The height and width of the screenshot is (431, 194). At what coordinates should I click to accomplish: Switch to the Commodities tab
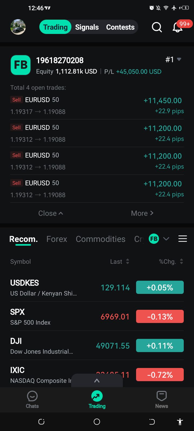pos(101,239)
